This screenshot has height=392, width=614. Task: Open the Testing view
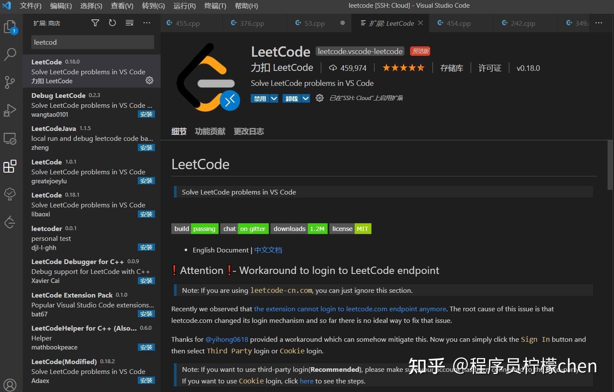(10, 194)
